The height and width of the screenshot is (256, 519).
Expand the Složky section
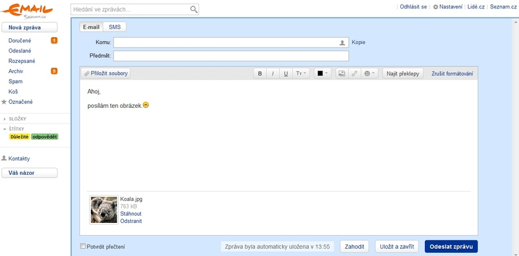(x=5, y=119)
